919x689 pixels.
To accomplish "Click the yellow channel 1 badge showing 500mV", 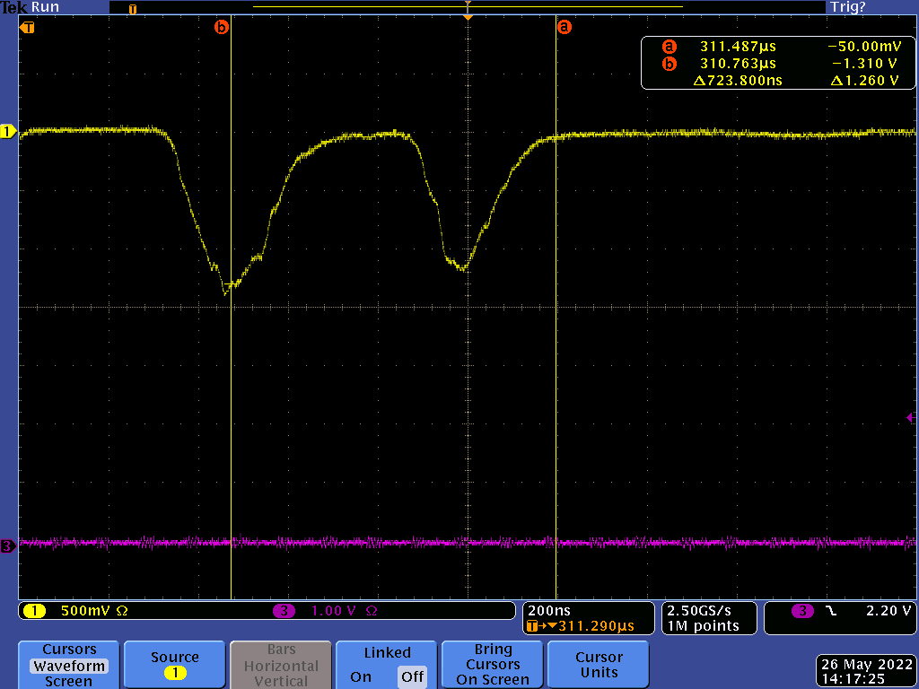I will [34, 611].
